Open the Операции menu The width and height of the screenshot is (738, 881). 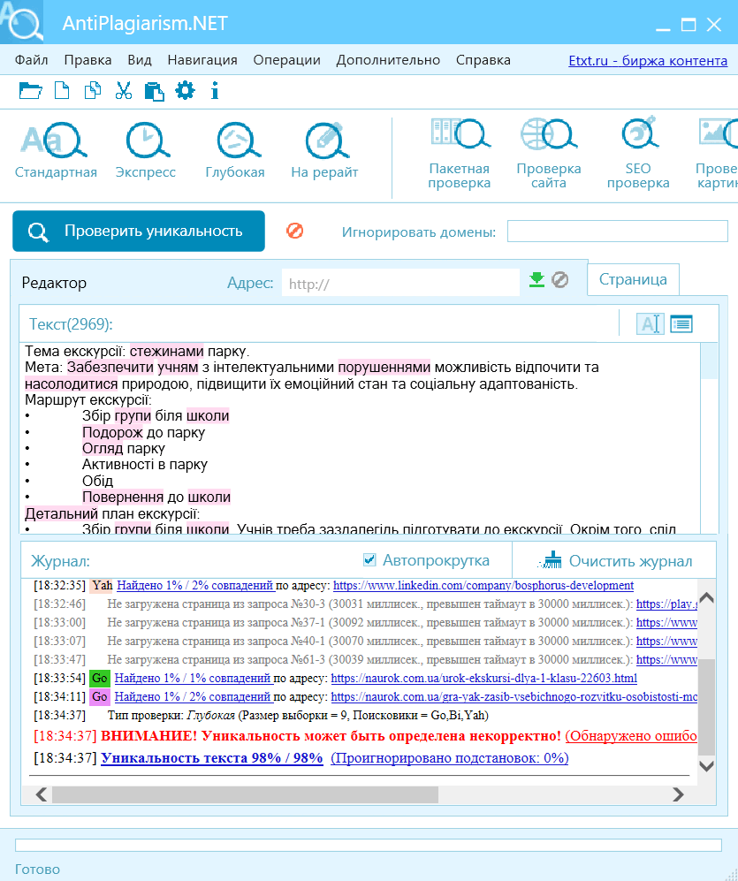(286, 60)
